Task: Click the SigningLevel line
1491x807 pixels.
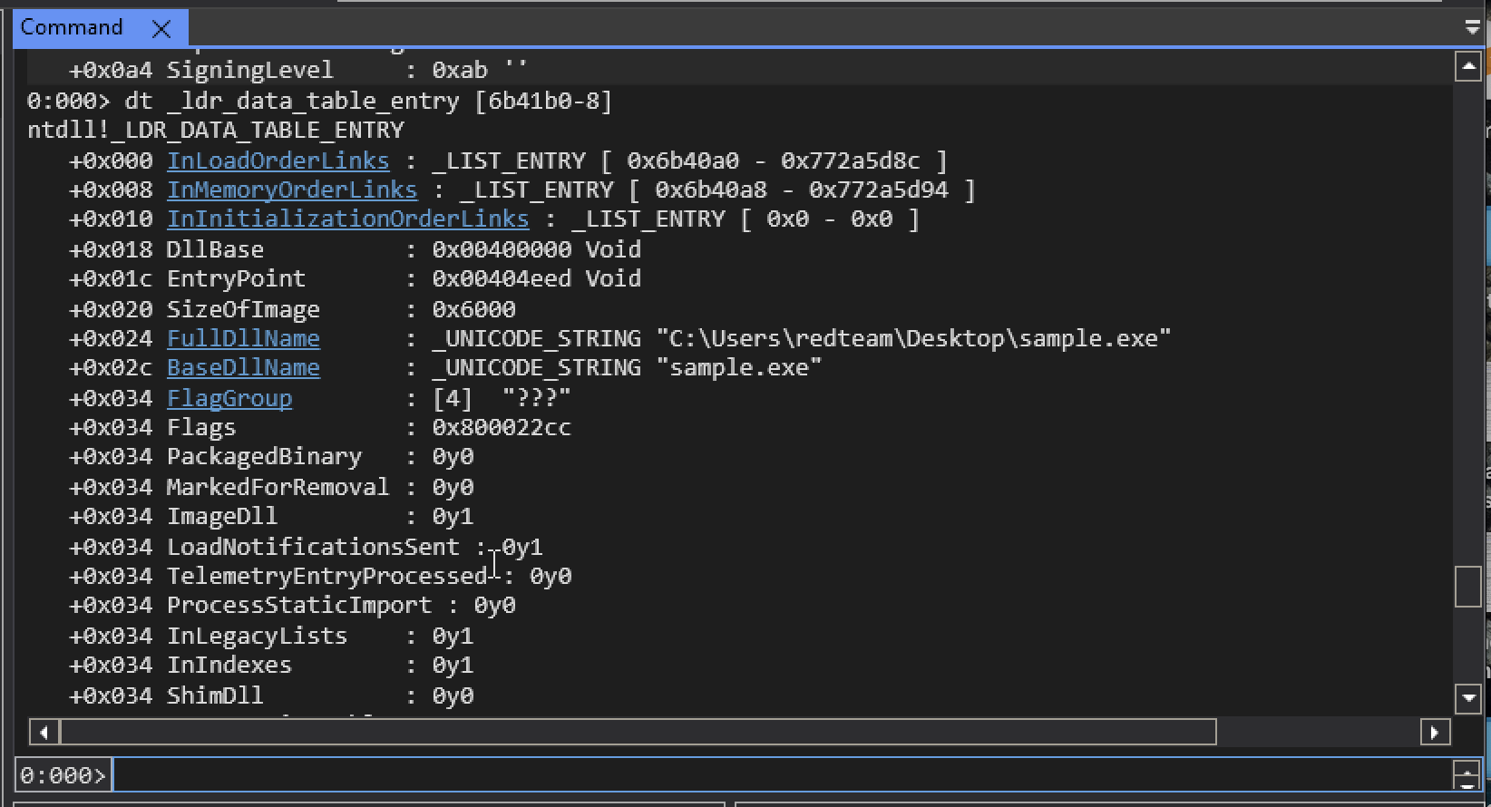Action: pos(298,70)
